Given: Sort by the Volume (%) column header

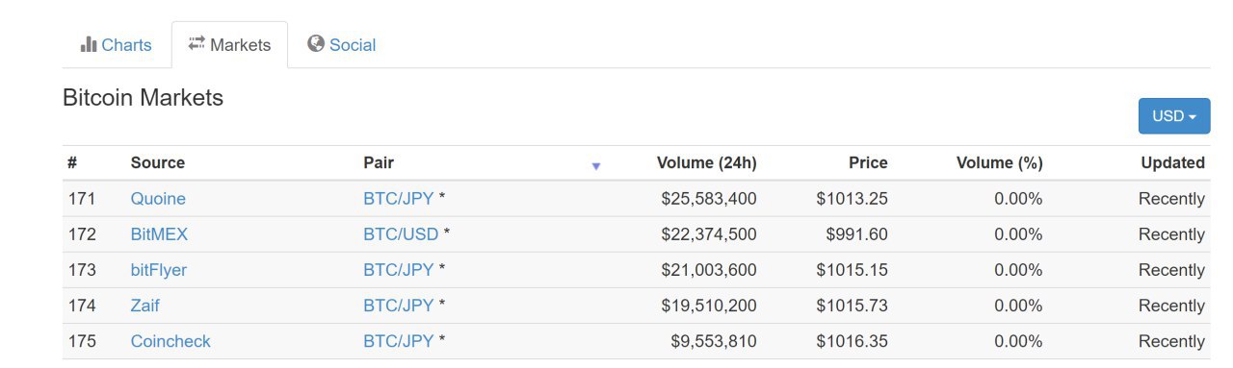Looking at the screenshot, I should tap(999, 162).
